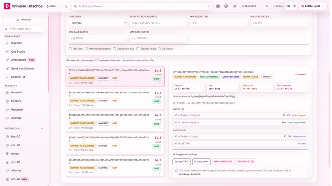Toggle the Compact sidebar button

[23, 19]
